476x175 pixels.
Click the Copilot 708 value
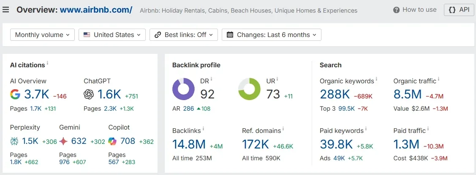tap(128, 141)
